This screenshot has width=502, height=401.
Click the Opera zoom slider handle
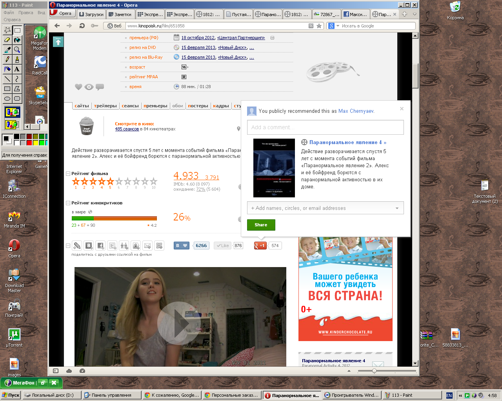pyautogui.click(x=374, y=371)
